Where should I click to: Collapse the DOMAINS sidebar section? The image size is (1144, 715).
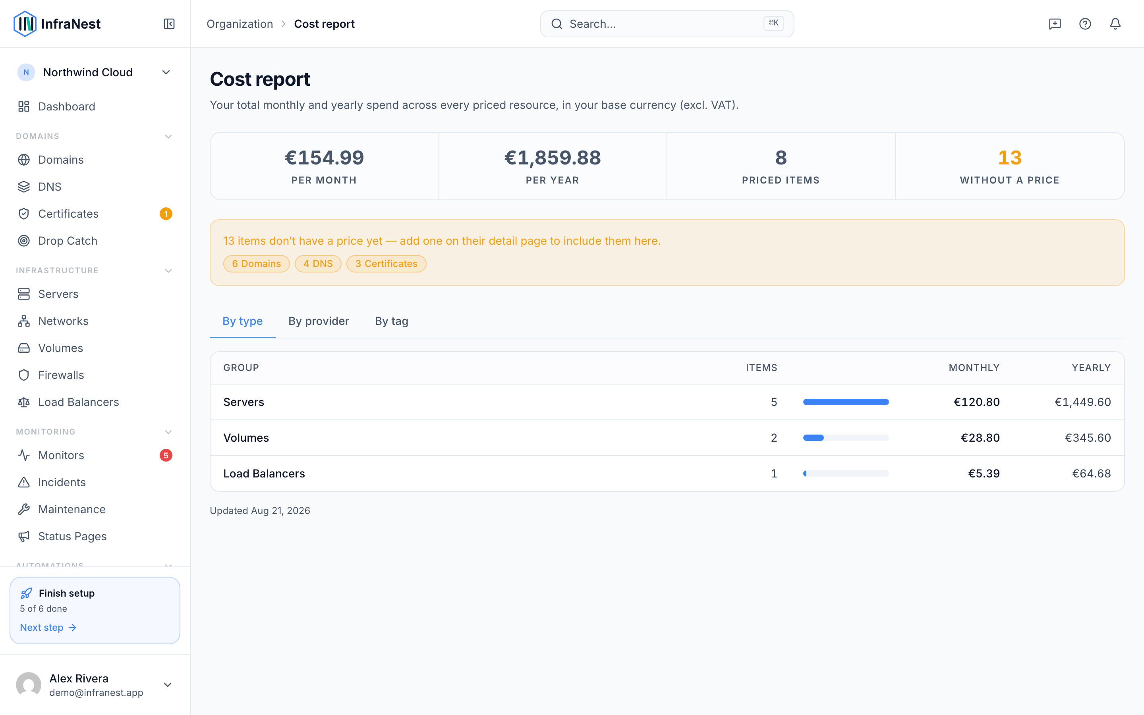168,136
